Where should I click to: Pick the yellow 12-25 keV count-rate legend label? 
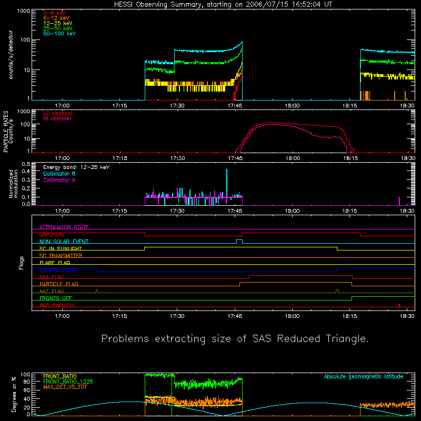tap(57, 23)
